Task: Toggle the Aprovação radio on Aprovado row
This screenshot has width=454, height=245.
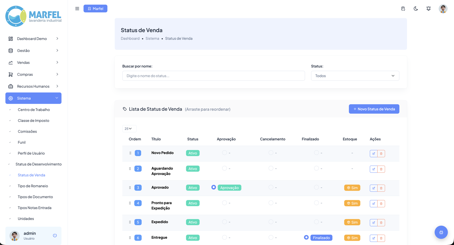Action: pyautogui.click(x=214, y=187)
